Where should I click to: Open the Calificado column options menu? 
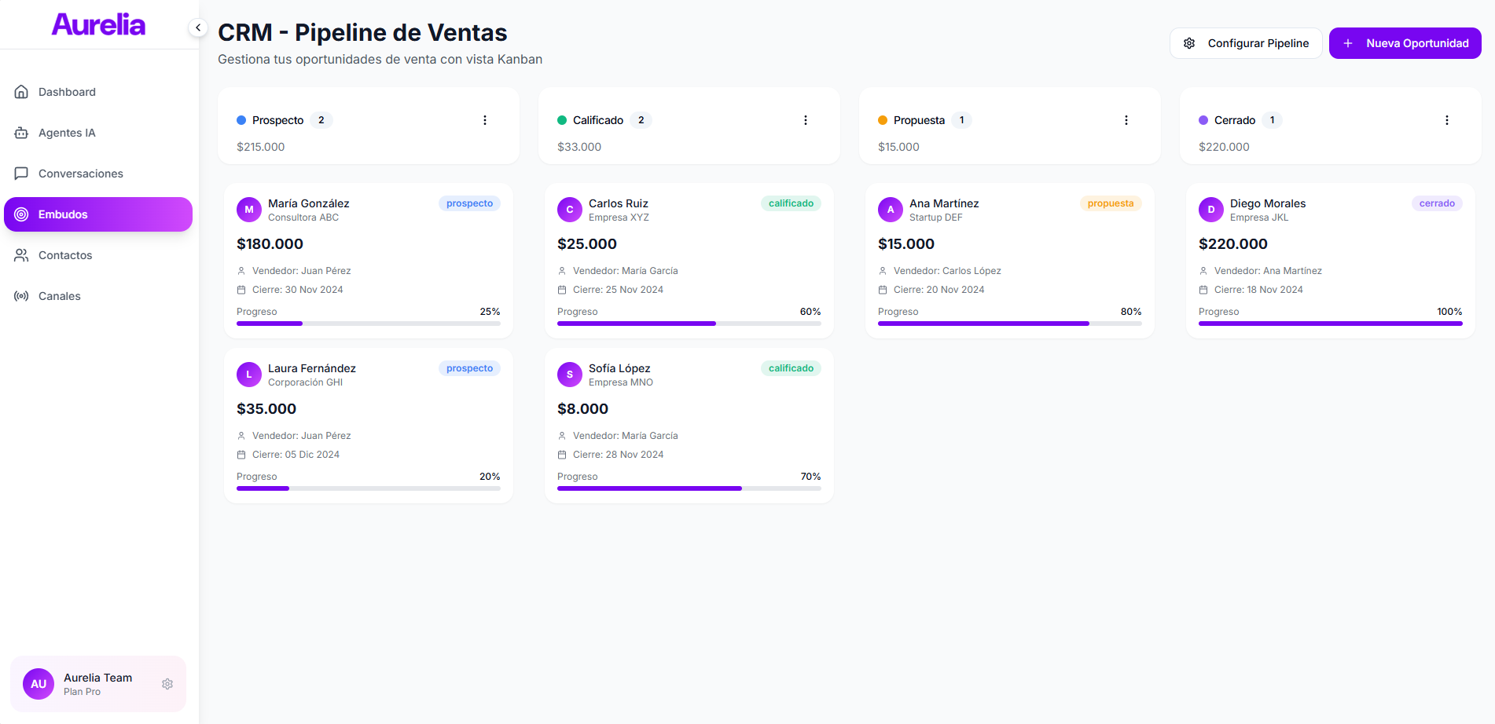point(806,120)
